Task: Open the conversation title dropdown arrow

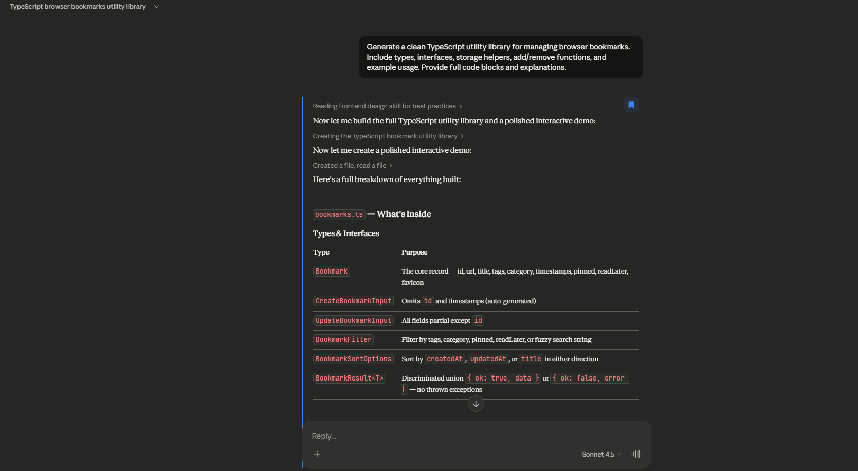Action: 157,6
